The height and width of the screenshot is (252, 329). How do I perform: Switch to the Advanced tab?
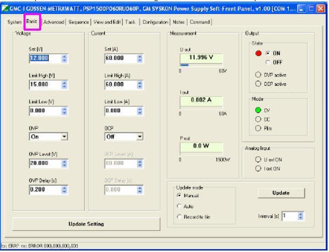coord(54,22)
